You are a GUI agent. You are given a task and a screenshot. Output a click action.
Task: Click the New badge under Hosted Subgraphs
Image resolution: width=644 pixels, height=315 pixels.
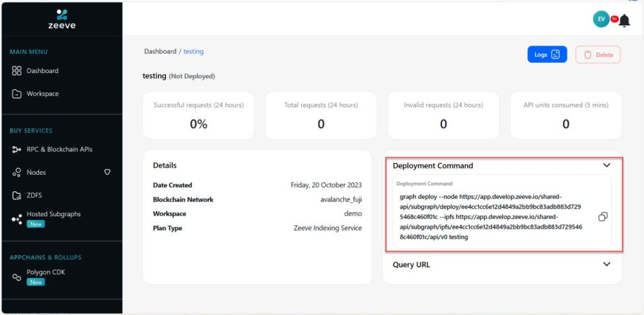pos(36,224)
